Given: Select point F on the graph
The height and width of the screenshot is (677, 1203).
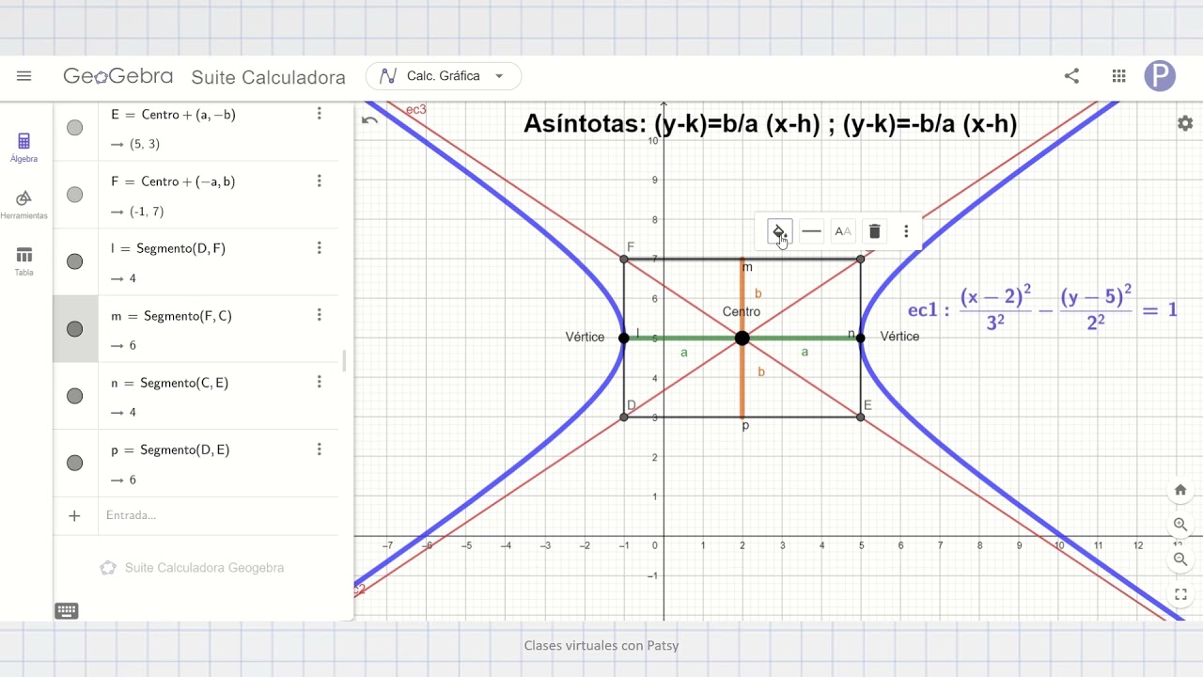Looking at the screenshot, I should 624,259.
